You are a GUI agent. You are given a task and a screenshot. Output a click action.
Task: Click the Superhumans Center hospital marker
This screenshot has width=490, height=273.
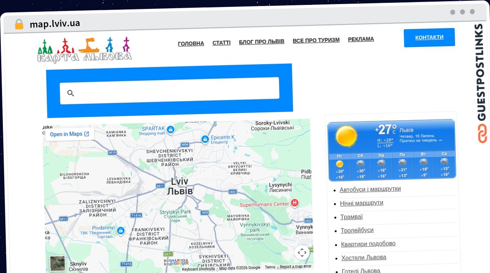point(294,203)
